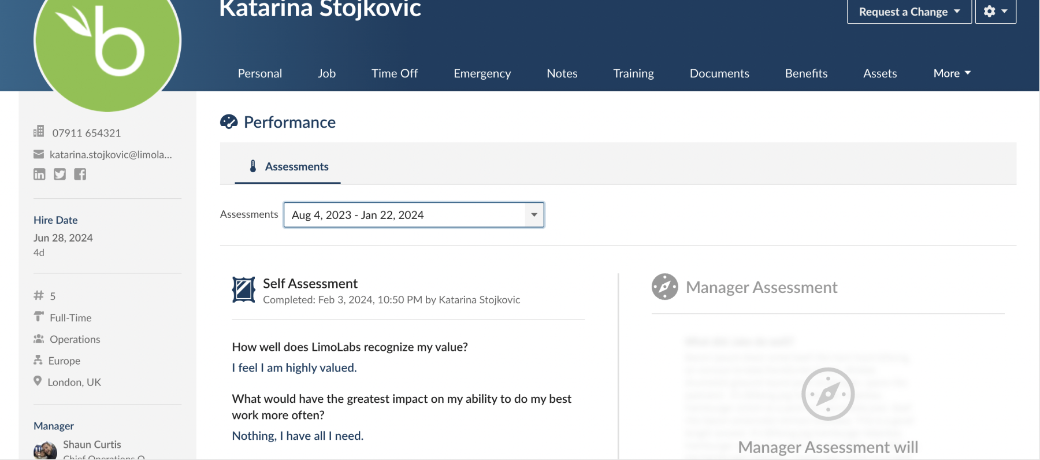This screenshot has width=1040, height=460.
Task: Click the Manager label in sidebar
Action: 54,426
